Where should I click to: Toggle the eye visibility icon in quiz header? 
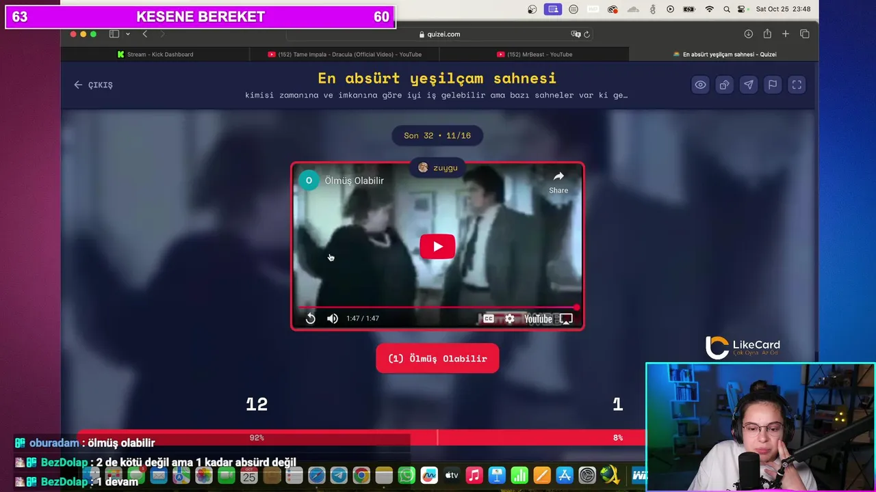[x=700, y=85]
